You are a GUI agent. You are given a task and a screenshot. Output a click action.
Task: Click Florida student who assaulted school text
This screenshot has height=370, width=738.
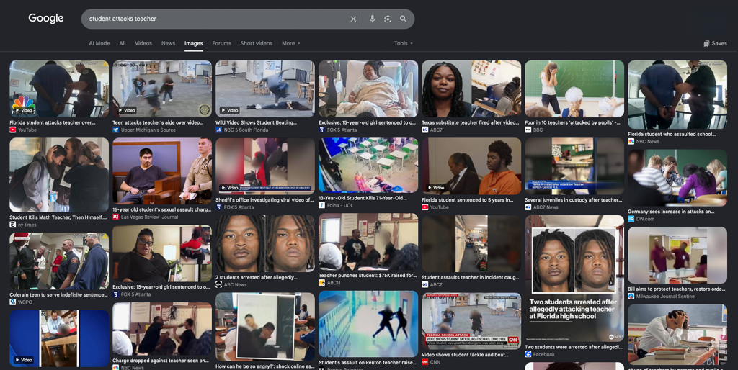[672, 134]
